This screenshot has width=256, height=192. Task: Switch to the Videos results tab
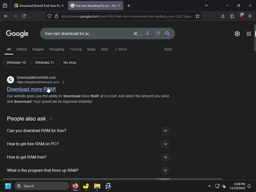[x=21, y=49]
